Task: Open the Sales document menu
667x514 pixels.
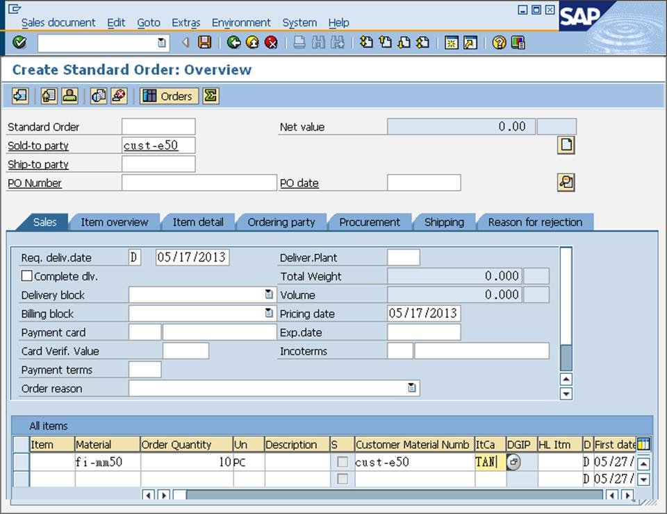Action: click(58, 22)
